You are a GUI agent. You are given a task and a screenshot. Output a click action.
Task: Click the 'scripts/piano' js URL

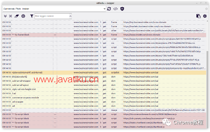pos(162,39)
